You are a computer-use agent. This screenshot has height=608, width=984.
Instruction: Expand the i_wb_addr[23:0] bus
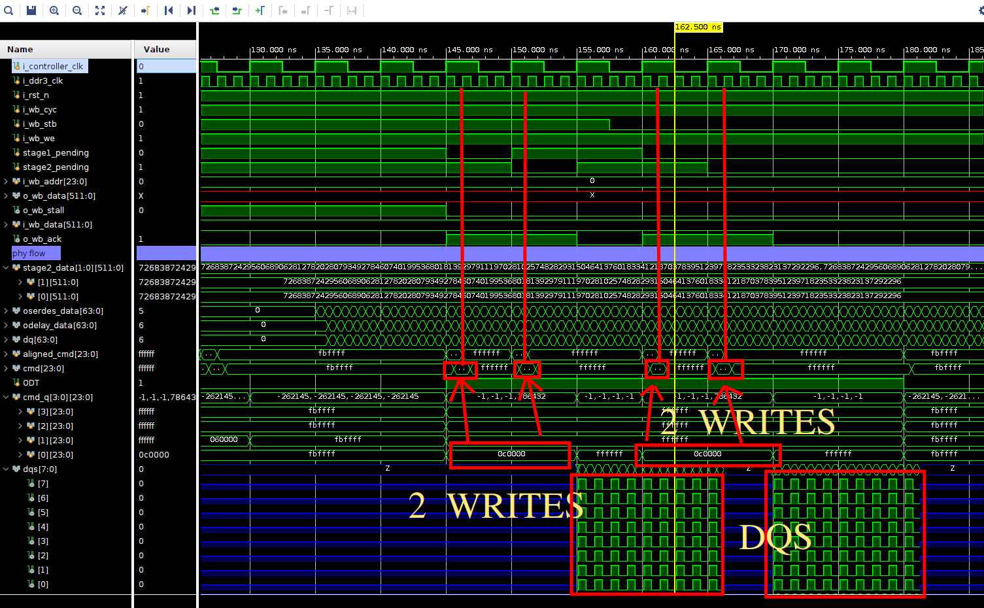click(x=6, y=182)
